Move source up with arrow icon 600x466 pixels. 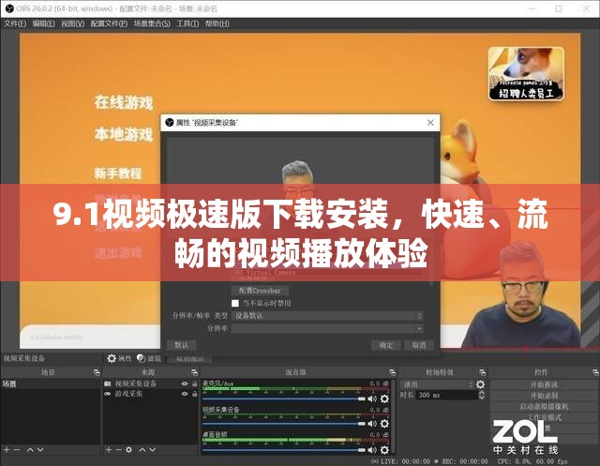142,449
